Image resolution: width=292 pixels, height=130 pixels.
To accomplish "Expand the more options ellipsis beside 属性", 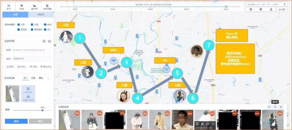I will 49,78.
